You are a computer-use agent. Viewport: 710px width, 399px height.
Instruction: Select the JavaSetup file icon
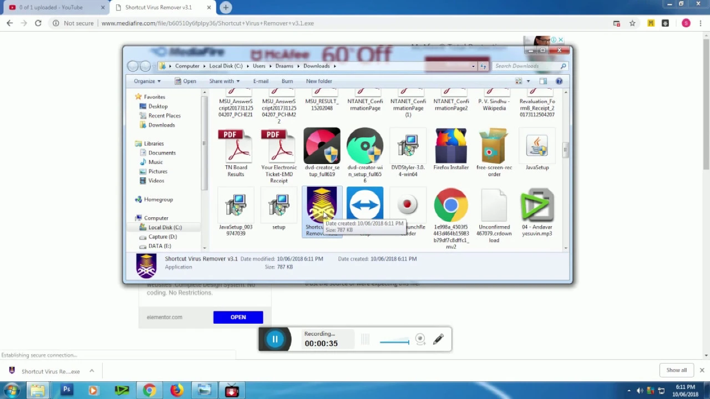click(537, 145)
